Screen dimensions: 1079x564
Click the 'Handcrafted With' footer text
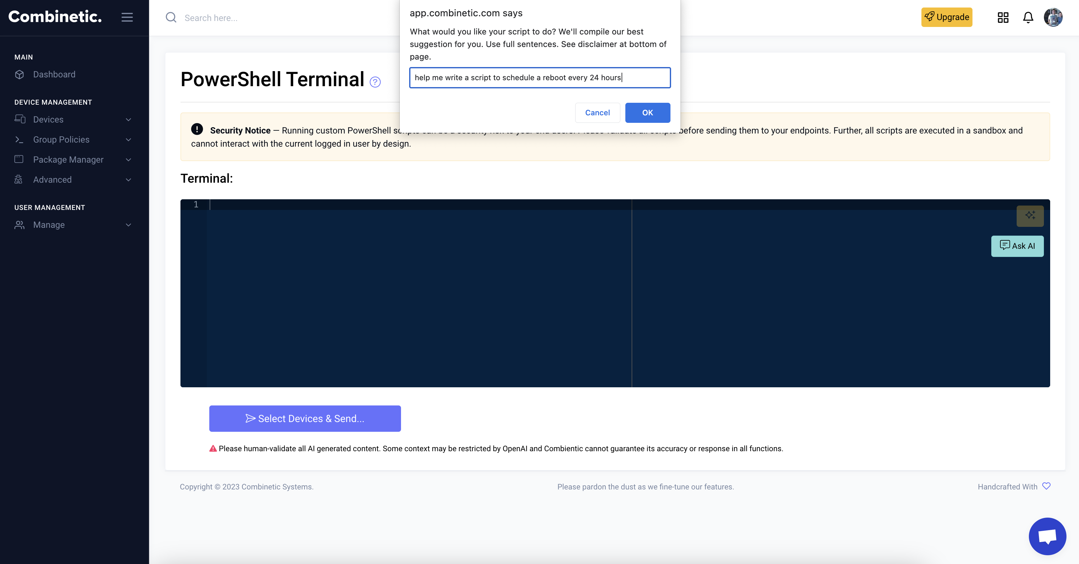pyautogui.click(x=1007, y=487)
